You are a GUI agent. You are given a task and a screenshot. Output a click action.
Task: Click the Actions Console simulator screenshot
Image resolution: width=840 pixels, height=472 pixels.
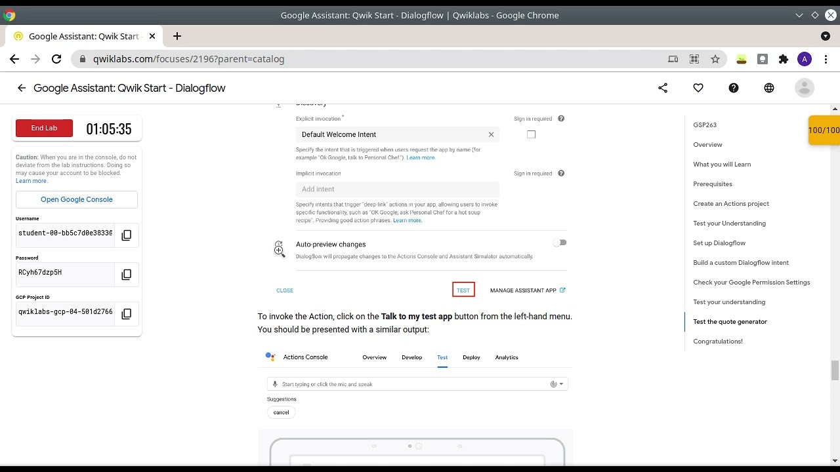[415, 408]
